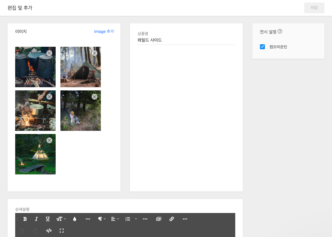The width and height of the screenshot is (332, 237).
Task: Click the Image 추가 link
Action: point(104,32)
